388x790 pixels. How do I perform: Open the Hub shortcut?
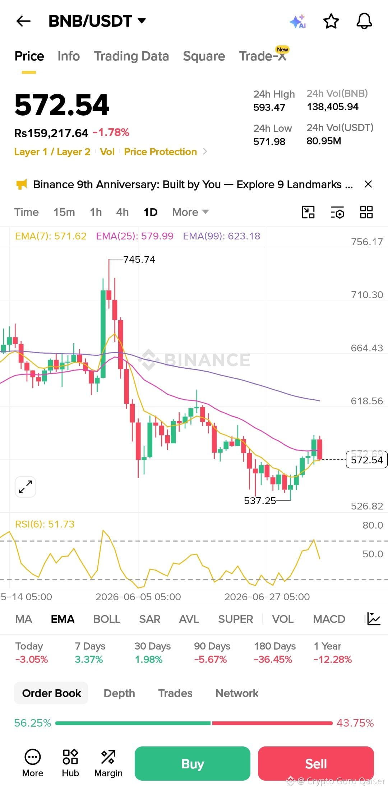pyautogui.click(x=70, y=763)
